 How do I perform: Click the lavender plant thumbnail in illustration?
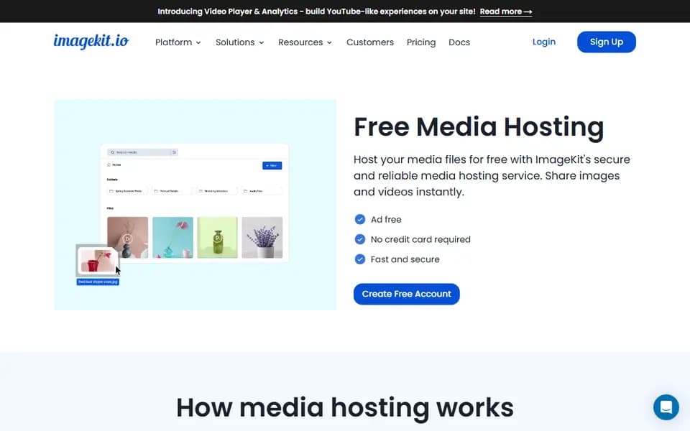point(262,237)
